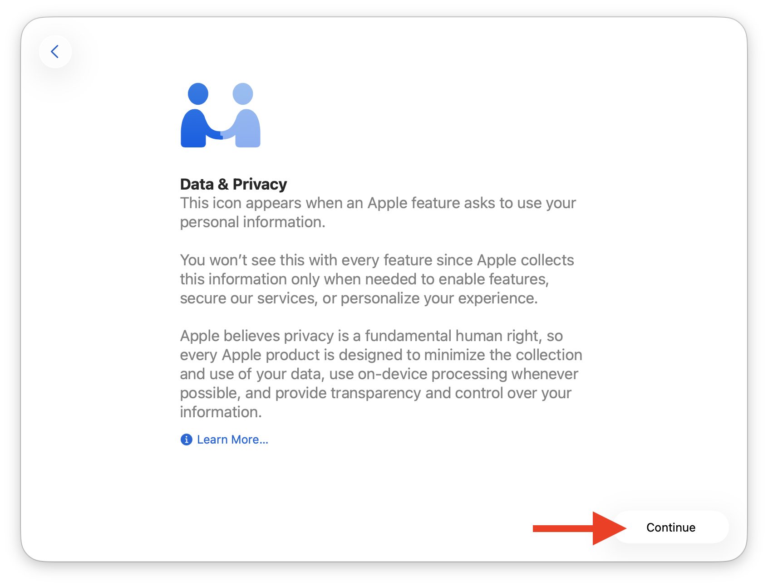Select the Data & Privacy heading
Screen dimensions: 768x586
[x=233, y=184]
